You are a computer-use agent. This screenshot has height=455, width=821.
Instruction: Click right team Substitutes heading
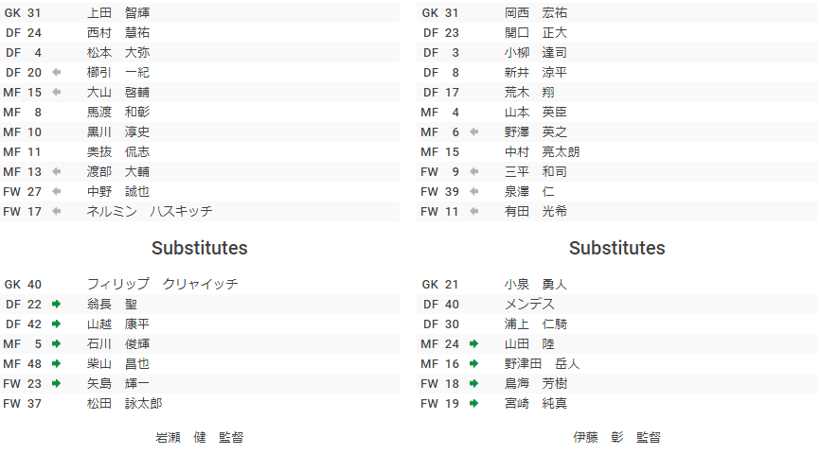(617, 248)
